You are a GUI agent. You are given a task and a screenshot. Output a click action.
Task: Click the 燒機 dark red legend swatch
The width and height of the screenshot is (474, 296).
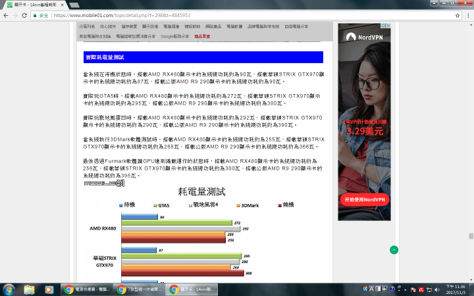[x=280, y=205]
